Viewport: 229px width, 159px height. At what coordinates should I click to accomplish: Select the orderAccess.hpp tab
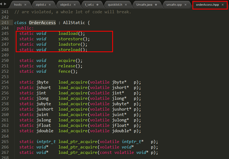click(207, 5)
